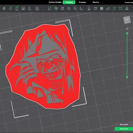The width and height of the screenshot is (133, 133).
Task: Open the Online Models tab
Action: (x=55, y=2)
